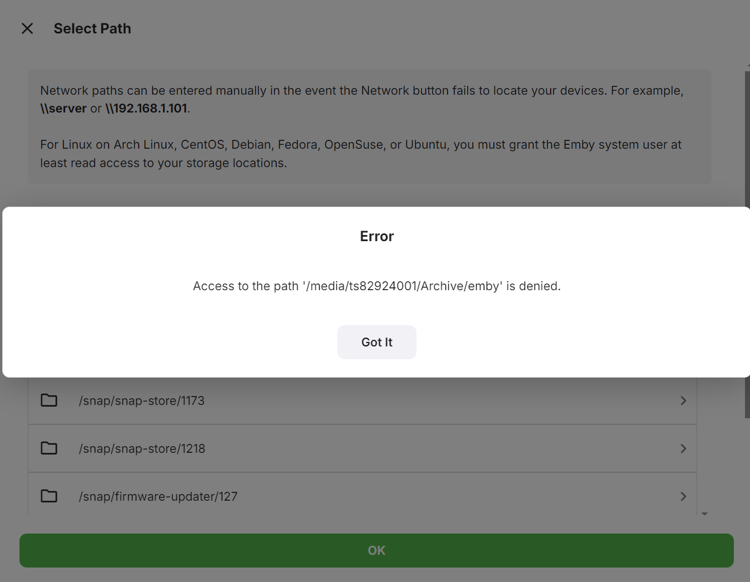The width and height of the screenshot is (750, 582).
Task: Click the page vertical scrollbar
Action: (x=747, y=244)
